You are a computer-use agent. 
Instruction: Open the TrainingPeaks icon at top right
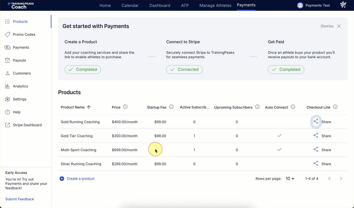click(x=343, y=5)
